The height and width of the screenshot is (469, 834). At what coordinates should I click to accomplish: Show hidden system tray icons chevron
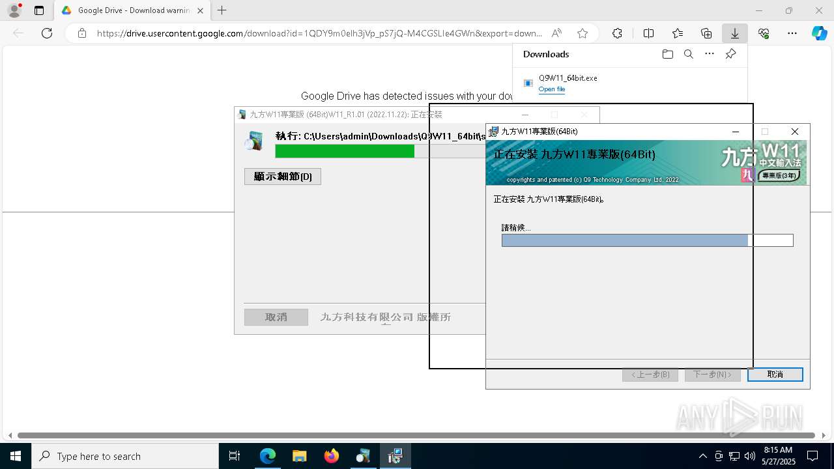pos(702,456)
